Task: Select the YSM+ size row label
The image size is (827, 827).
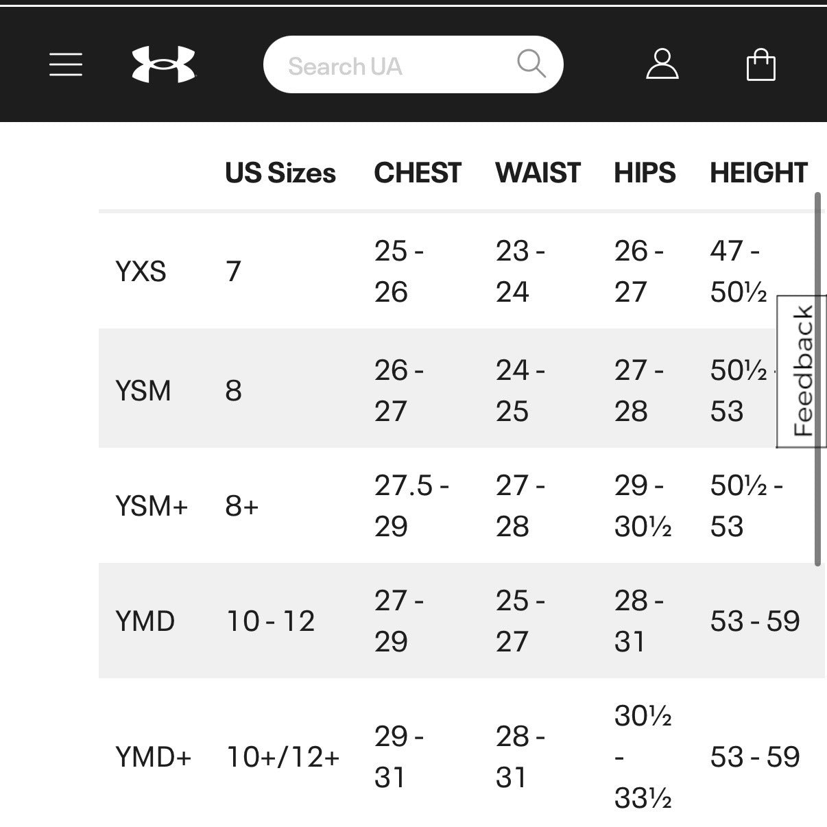Action: pyautogui.click(x=151, y=506)
